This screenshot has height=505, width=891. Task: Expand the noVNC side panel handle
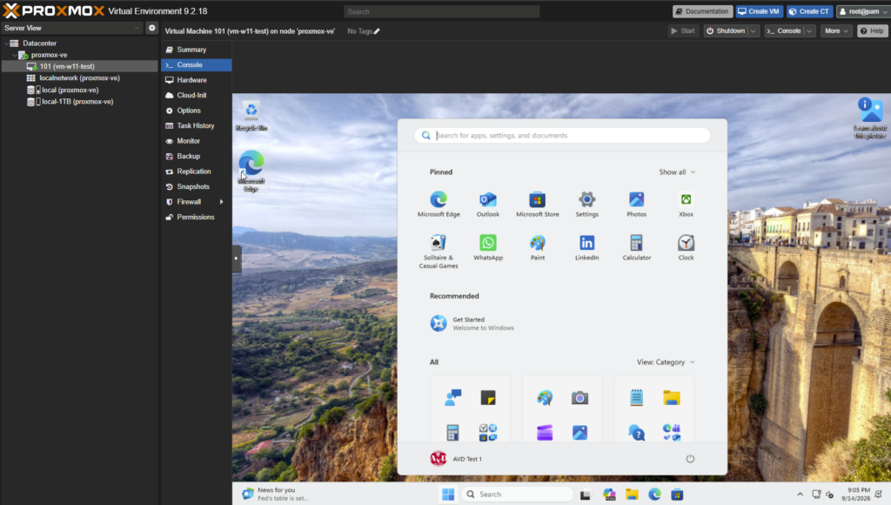point(237,259)
